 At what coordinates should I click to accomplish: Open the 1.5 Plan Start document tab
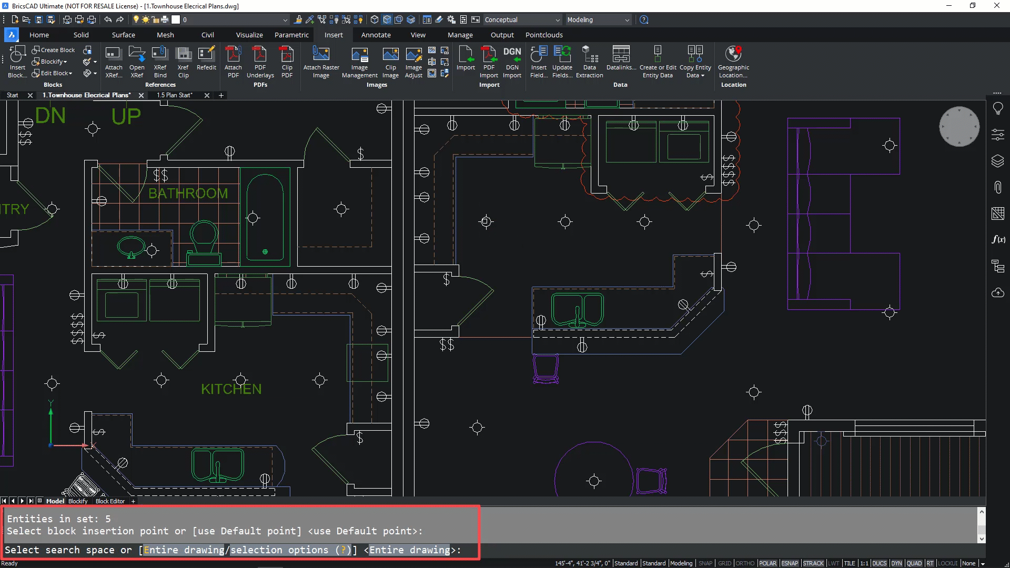[x=174, y=95]
